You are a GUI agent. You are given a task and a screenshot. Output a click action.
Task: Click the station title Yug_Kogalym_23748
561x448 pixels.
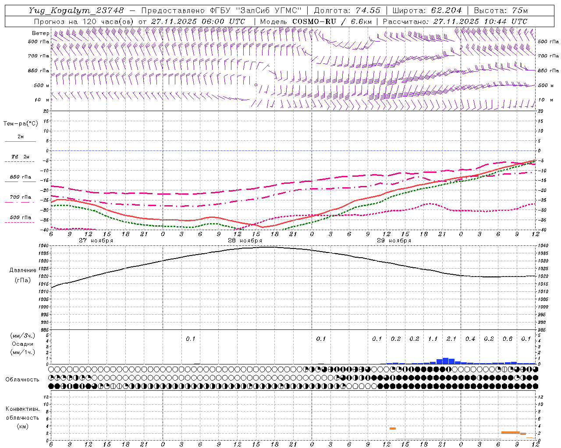76,10
